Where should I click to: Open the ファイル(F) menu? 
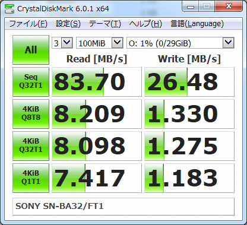tap(28, 24)
